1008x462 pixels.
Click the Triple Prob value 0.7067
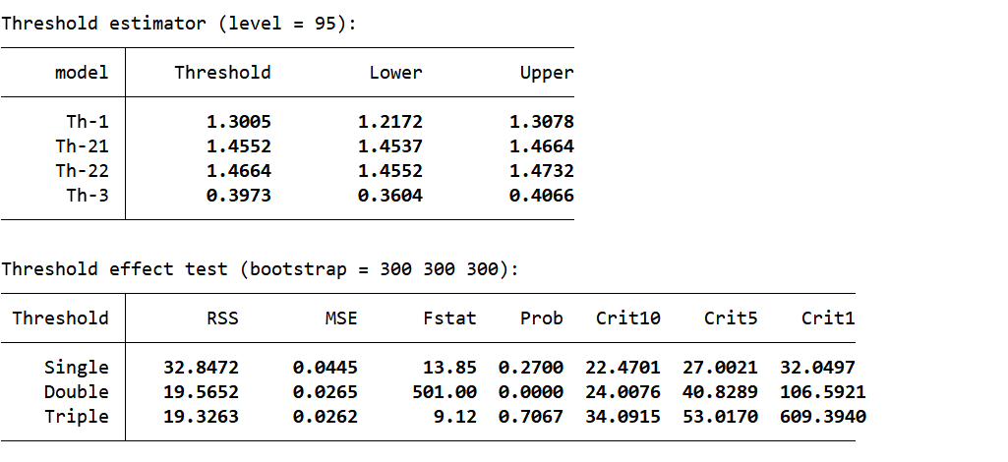(x=531, y=417)
